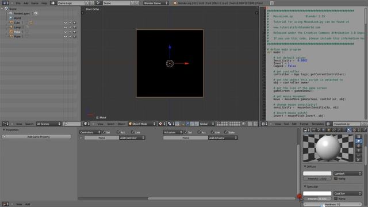Open the Global orientation dropdown
The width and height of the screenshot is (368, 207).
point(207,124)
